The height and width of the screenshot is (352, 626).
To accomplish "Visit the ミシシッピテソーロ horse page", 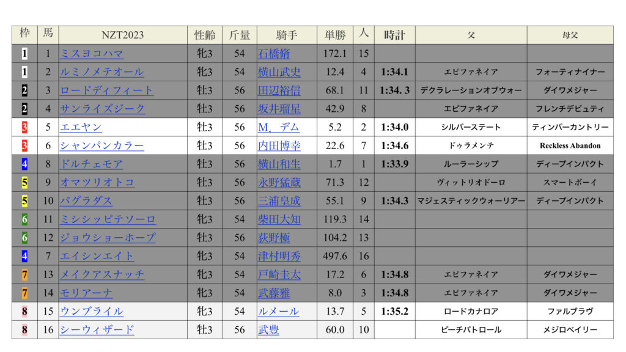I will (x=108, y=219).
